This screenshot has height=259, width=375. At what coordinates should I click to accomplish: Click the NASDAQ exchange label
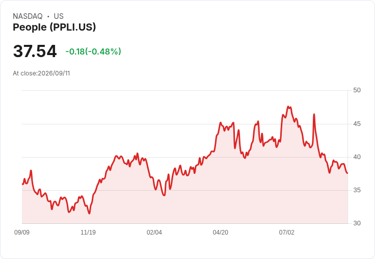point(28,16)
